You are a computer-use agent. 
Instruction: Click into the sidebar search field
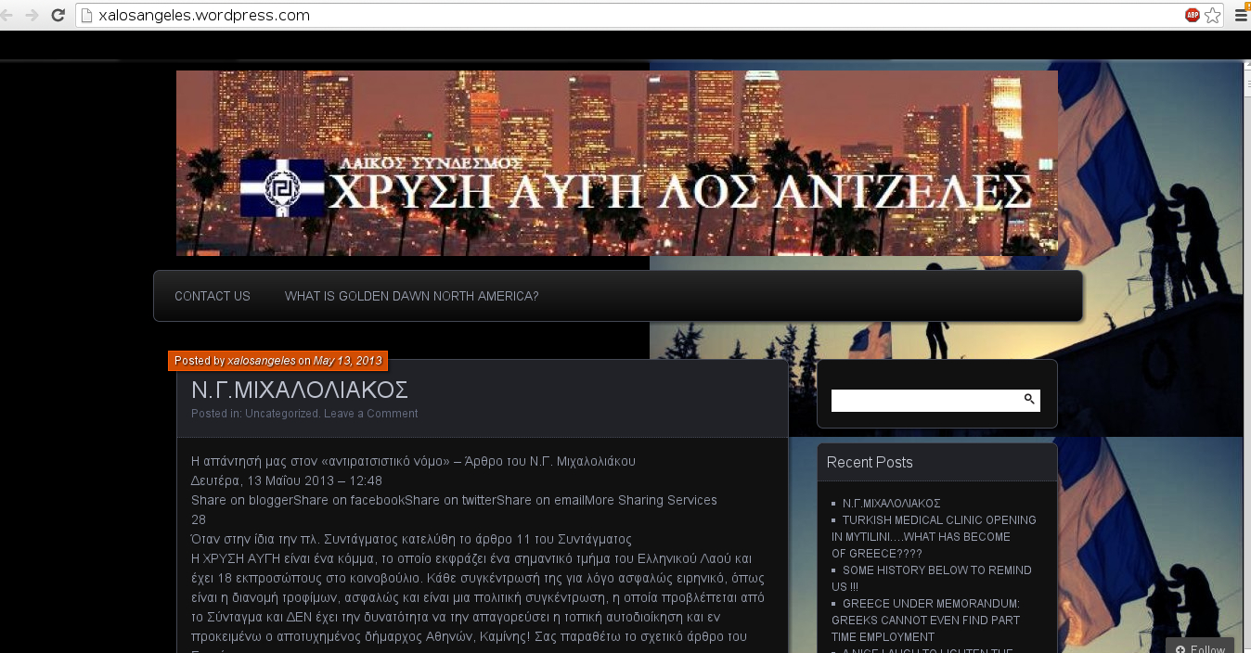[925, 401]
